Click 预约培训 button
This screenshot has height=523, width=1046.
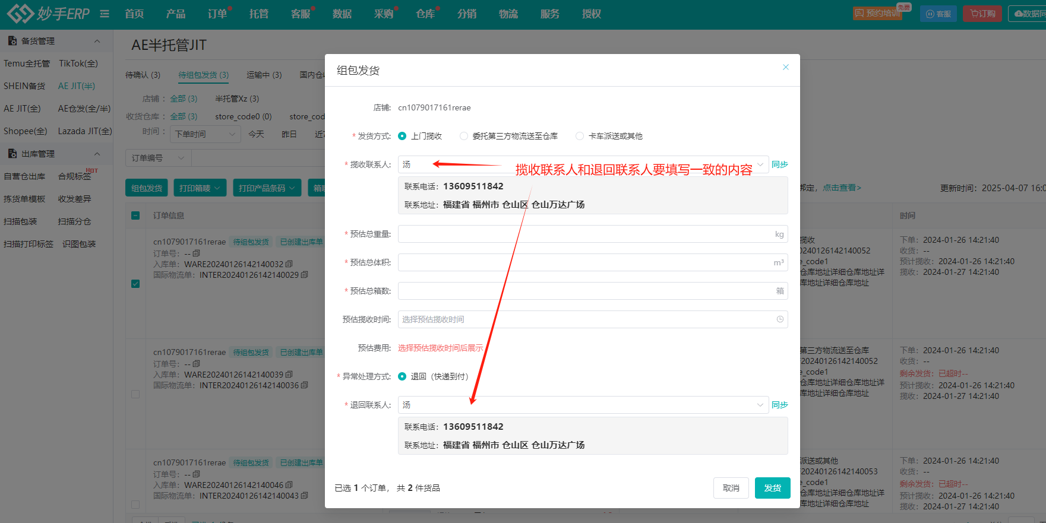pos(878,13)
